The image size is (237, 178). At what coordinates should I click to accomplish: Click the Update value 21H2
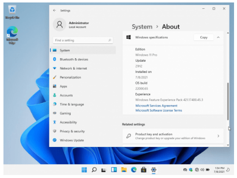[139, 66]
